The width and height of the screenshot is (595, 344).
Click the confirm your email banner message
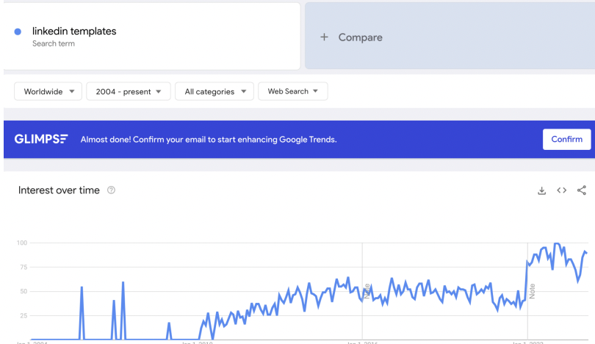point(209,140)
